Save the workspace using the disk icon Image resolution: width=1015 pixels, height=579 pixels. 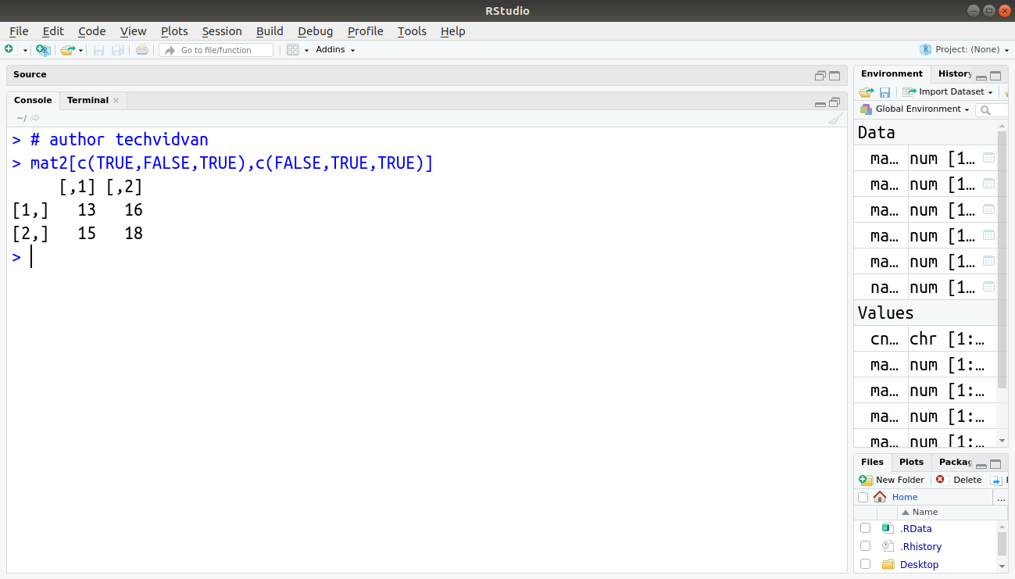point(885,91)
